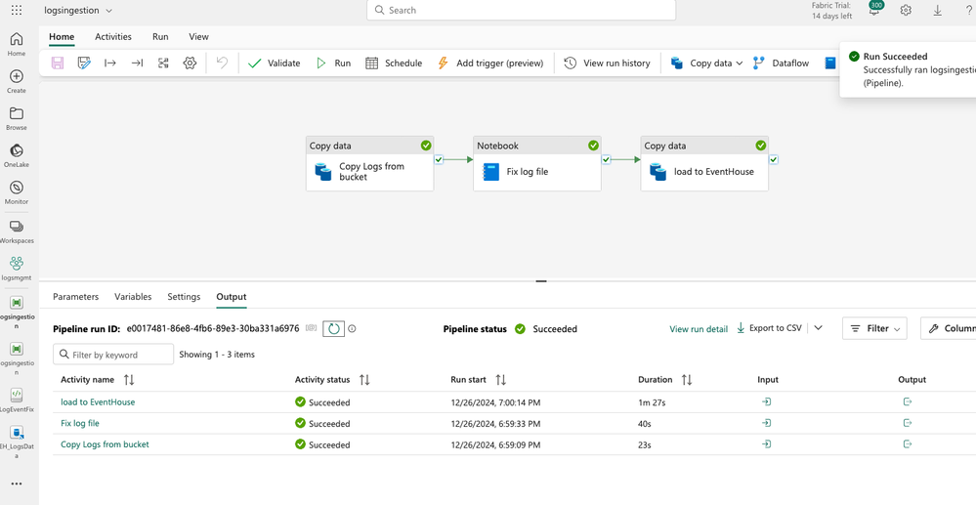Toggle the Copy Logs from bucket success checkbox
This screenshot has height=505, width=976.
point(439,159)
